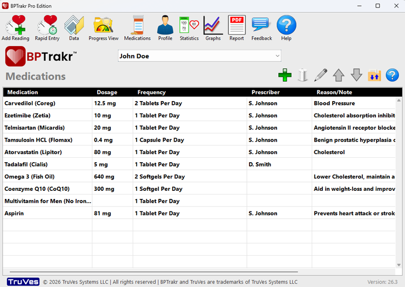Sort by Frequency column header
The image size is (405, 287).
pos(151,92)
